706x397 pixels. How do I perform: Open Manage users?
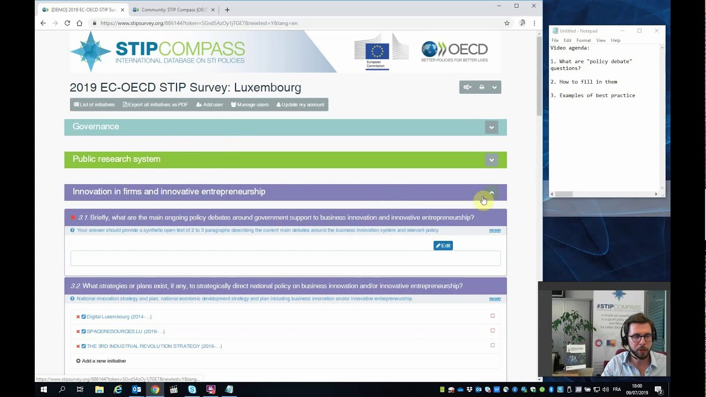point(249,105)
